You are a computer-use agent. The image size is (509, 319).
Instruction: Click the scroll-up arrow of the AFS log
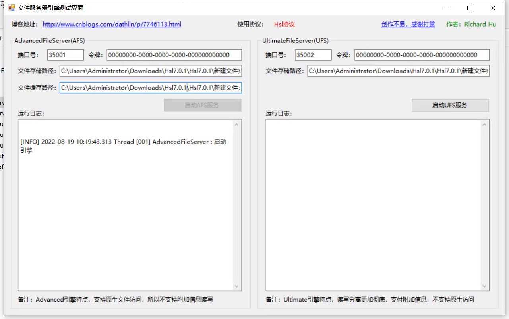click(x=236, y=124)
